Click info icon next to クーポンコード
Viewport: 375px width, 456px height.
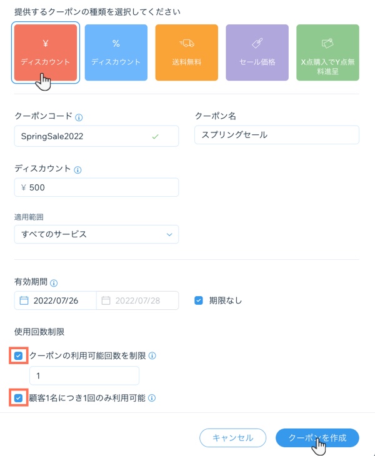[x=79, y=117]
